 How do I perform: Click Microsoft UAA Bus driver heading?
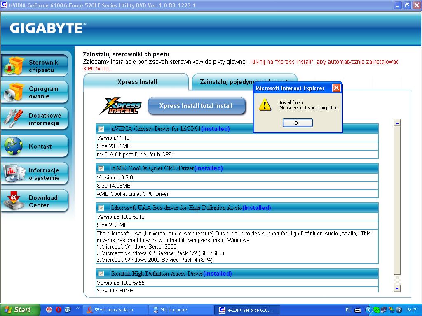(191, 208)
